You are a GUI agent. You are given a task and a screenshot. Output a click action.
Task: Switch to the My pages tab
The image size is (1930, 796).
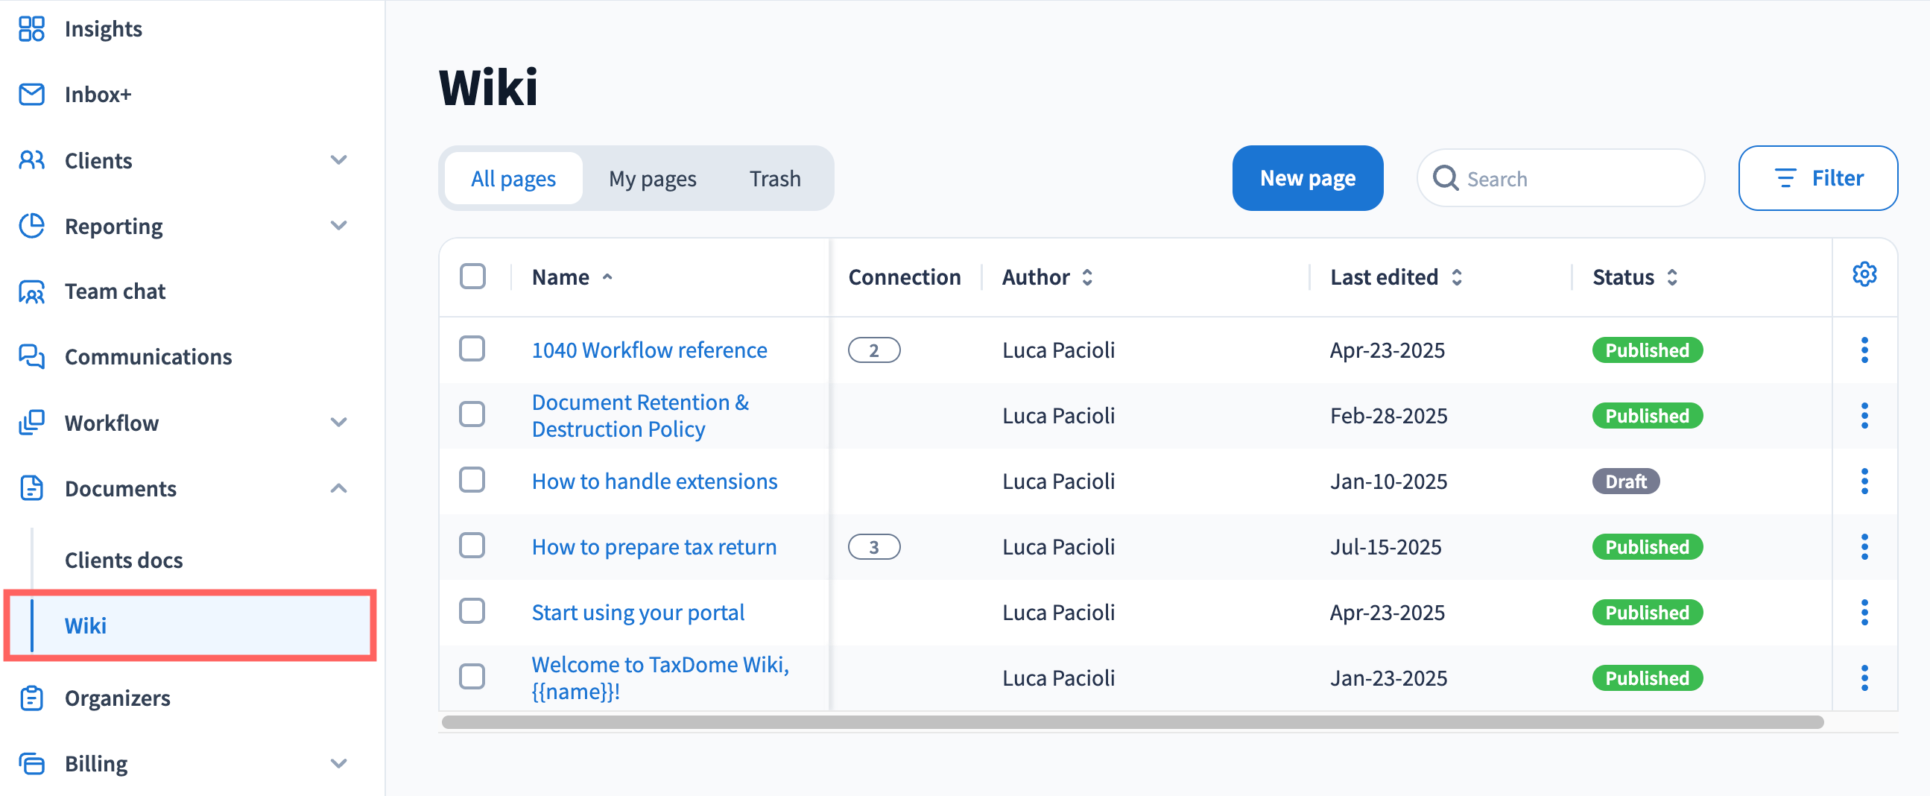point(652,178)
